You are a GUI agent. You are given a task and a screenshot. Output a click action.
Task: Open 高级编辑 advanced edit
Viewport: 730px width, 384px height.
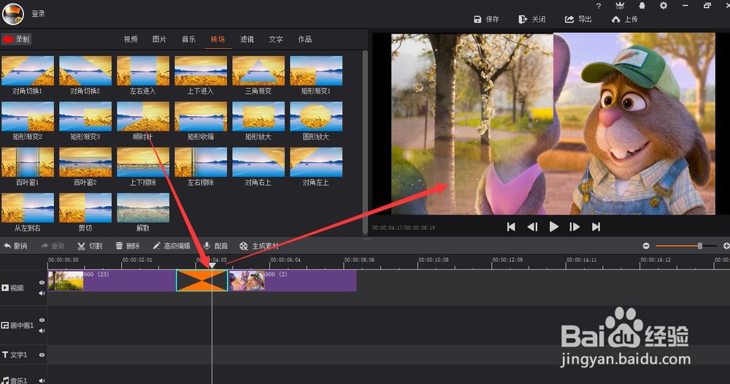tap(172, 246)
